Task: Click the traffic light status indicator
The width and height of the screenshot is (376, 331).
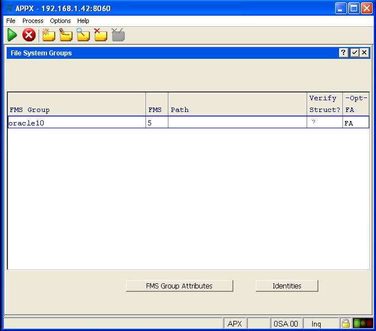Action: tap(363, 324)
